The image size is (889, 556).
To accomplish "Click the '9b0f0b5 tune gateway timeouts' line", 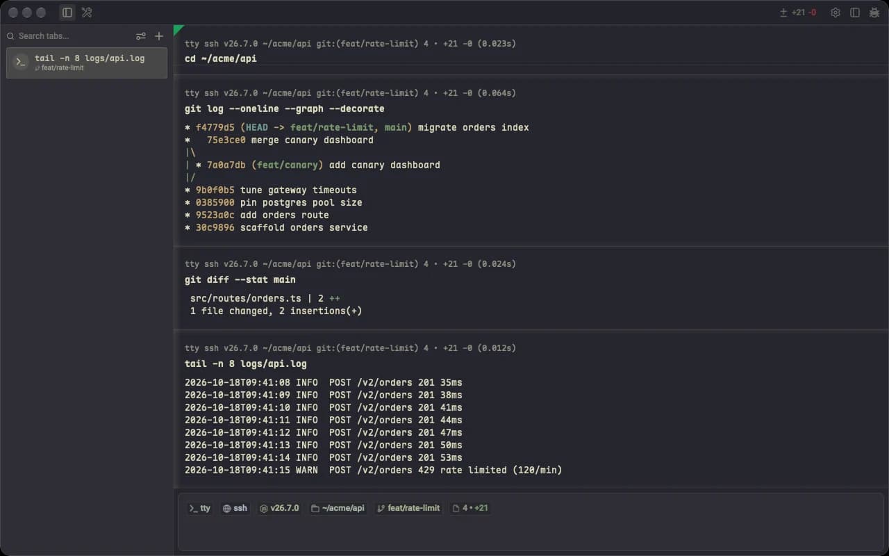I will pos(271,190).
